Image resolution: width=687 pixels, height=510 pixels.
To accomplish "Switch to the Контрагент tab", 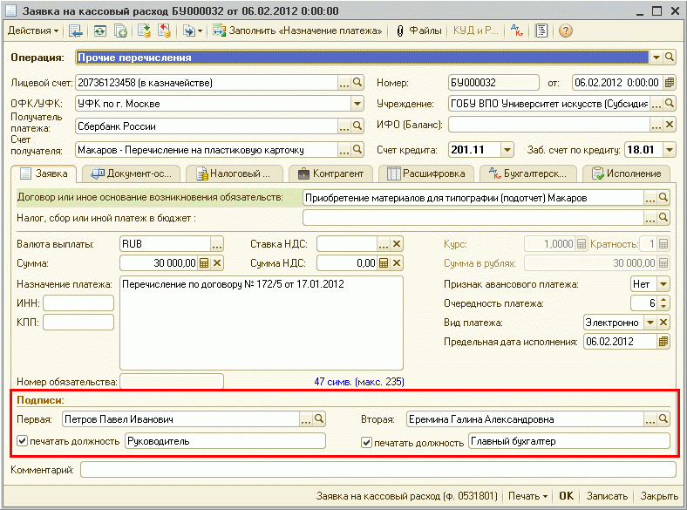I will click(330, 173).
